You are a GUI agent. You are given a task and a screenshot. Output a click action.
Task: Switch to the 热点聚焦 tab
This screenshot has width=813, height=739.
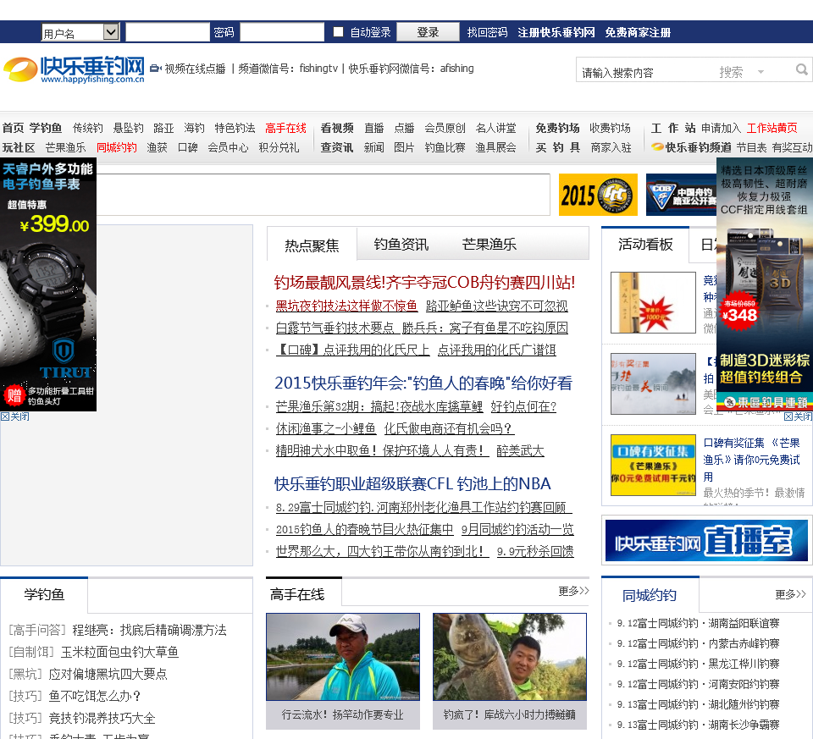coord(312,245)
